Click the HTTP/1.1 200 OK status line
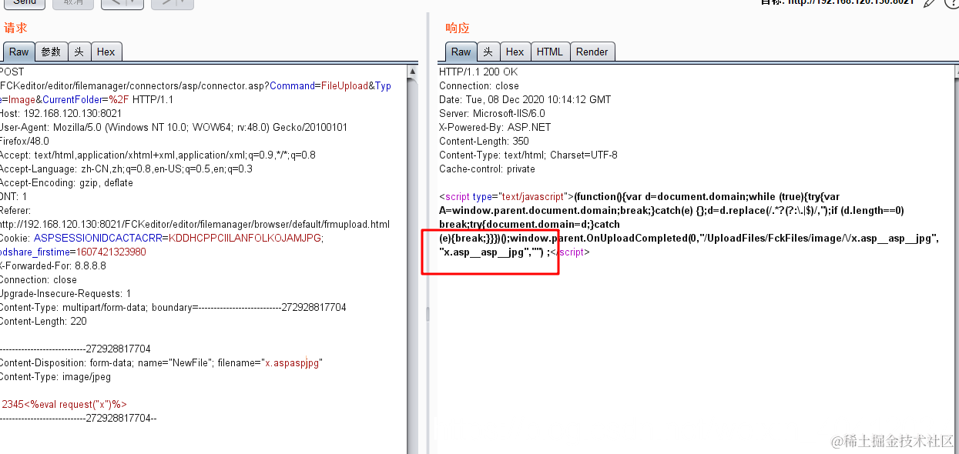The image size is (959, 454). (478, 72)
